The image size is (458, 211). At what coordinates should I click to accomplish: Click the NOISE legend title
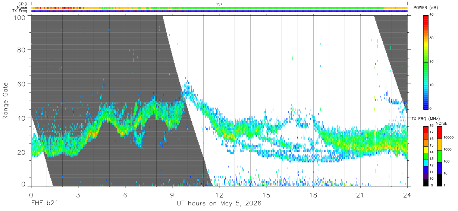point(441,123)
